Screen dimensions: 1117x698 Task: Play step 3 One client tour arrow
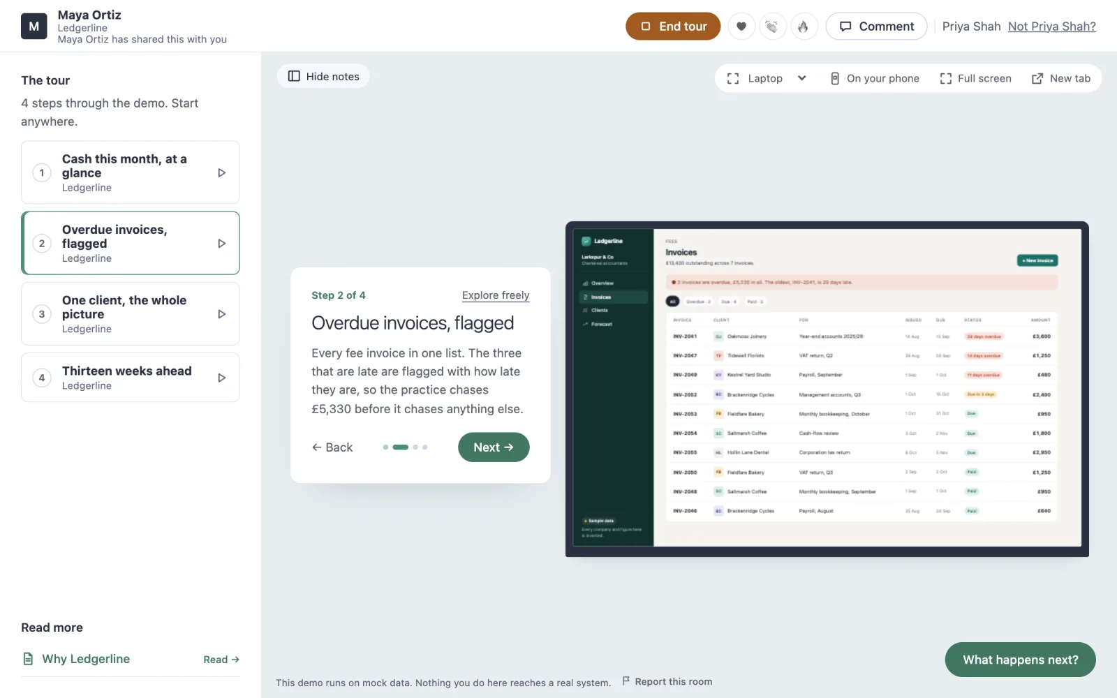[x=221, y=314]
